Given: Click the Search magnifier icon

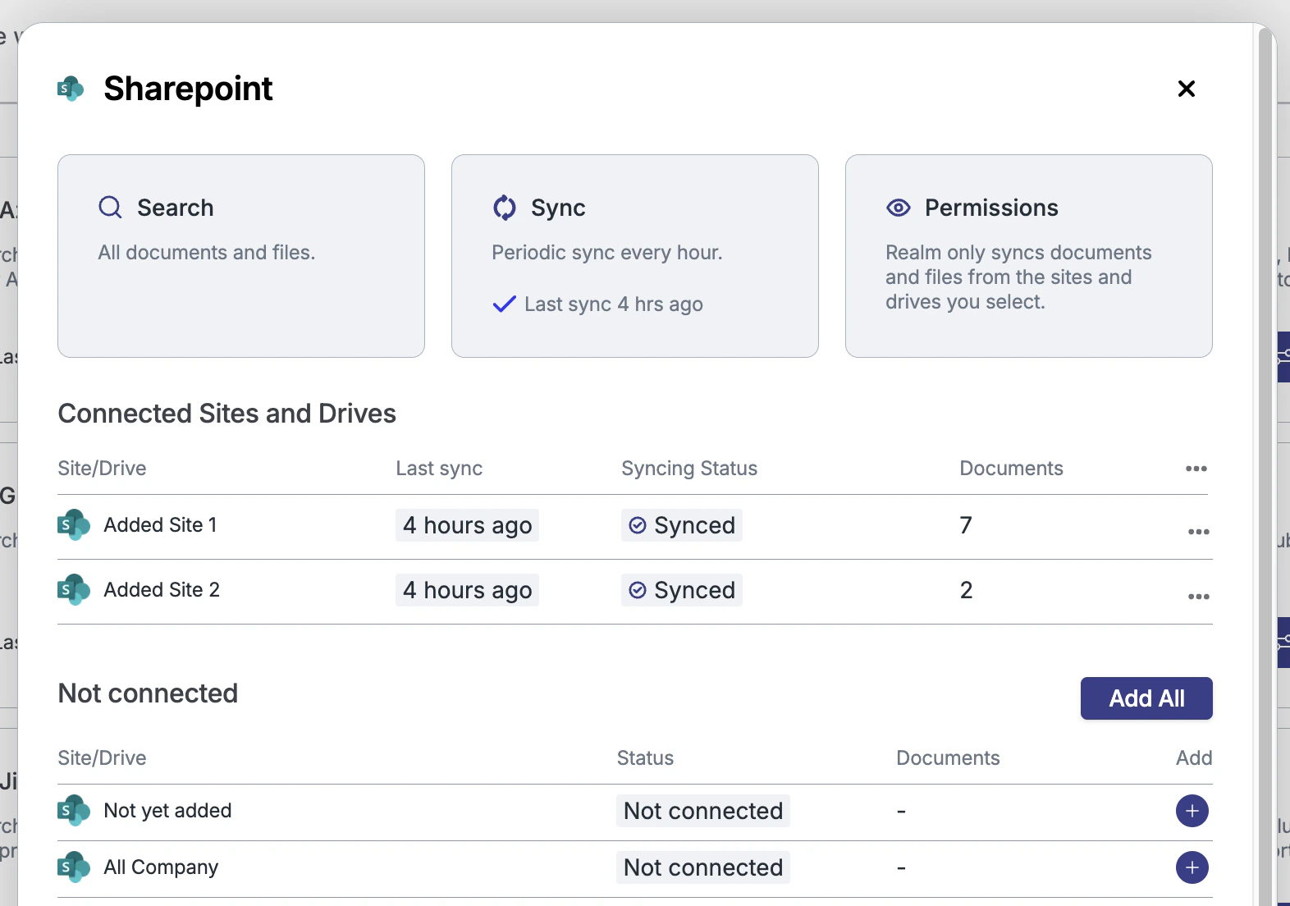Looking at the screenshot, I should (110, 208).
